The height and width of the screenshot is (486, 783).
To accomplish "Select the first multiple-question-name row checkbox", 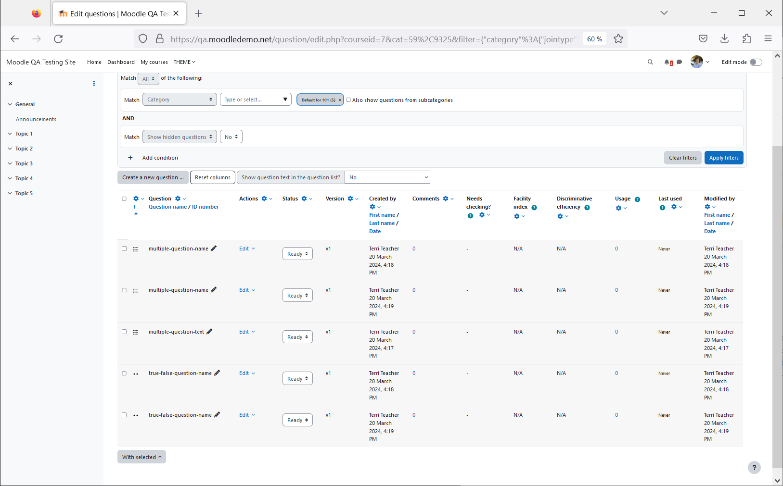I will [124, 249].
